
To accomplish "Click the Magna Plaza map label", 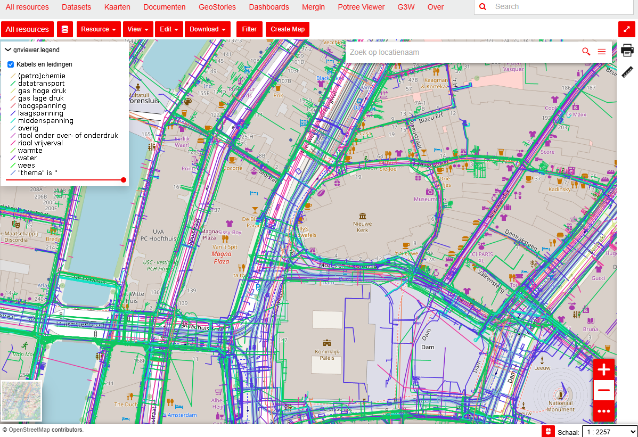I will [222, 258].
